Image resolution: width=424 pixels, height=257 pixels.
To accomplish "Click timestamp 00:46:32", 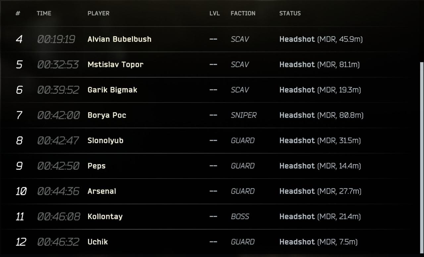I will (58, 242).
